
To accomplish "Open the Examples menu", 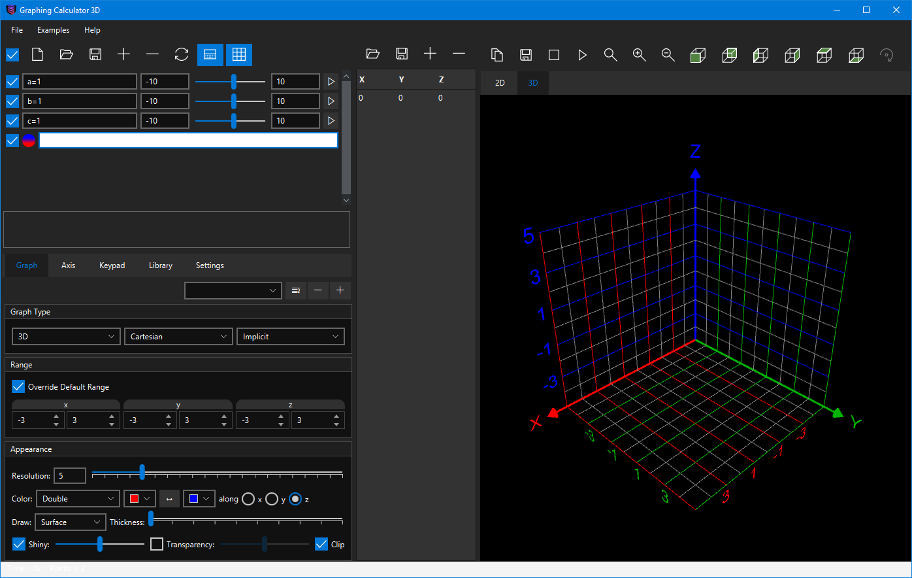I will [53, 30].
